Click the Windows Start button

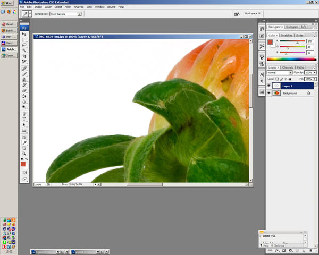pos(7,3)
